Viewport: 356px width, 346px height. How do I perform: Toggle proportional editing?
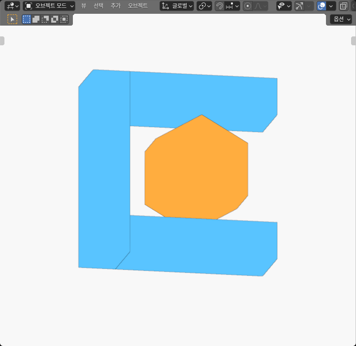pyautogui.click(x=248, y=6)
